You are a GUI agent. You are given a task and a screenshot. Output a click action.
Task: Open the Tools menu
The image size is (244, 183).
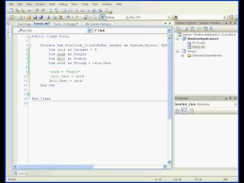pyautogui.click(x=85, y=4)
